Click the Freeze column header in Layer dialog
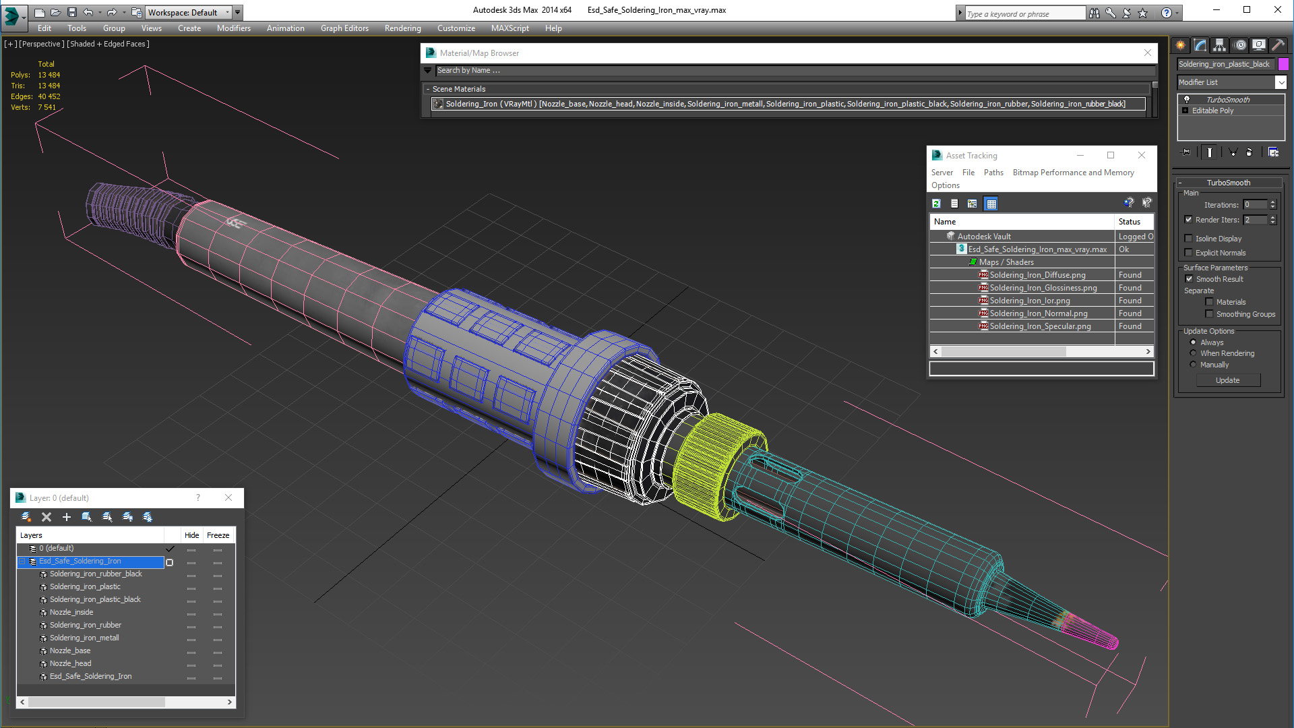 (x=218, y=535)
